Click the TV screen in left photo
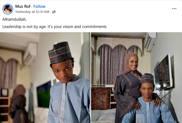The image size is (182, 123). (x=44, y=93)
